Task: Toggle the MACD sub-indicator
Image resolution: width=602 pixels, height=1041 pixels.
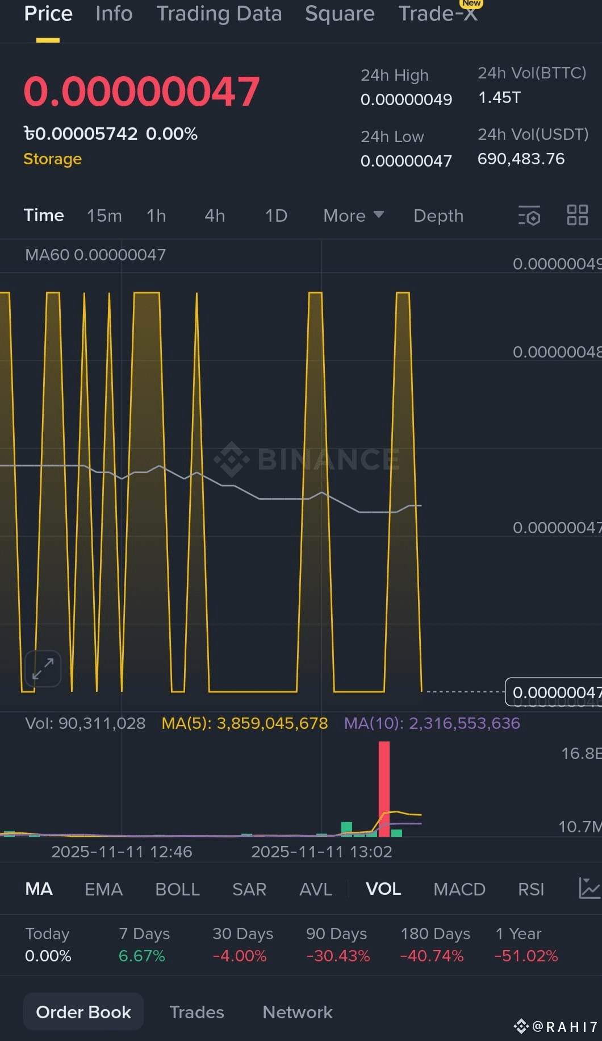Action: point(459,889)
